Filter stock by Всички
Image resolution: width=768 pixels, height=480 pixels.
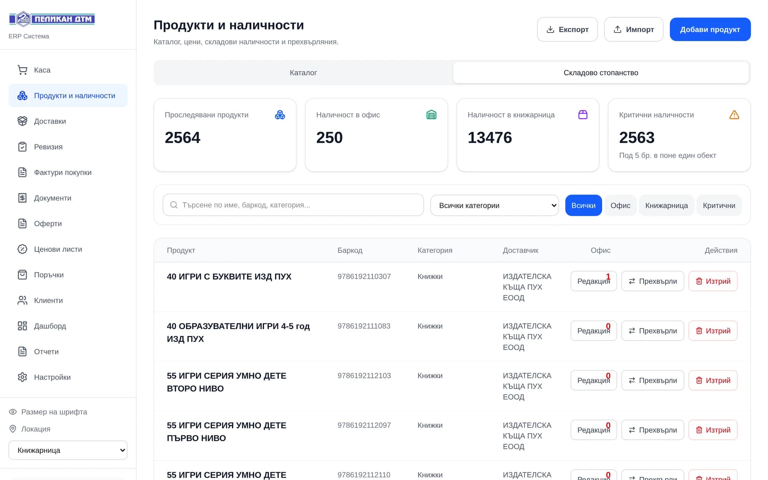[583, 205]
